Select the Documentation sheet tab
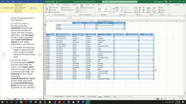This screenshot has width=186, height=104. tap(59, 96)
